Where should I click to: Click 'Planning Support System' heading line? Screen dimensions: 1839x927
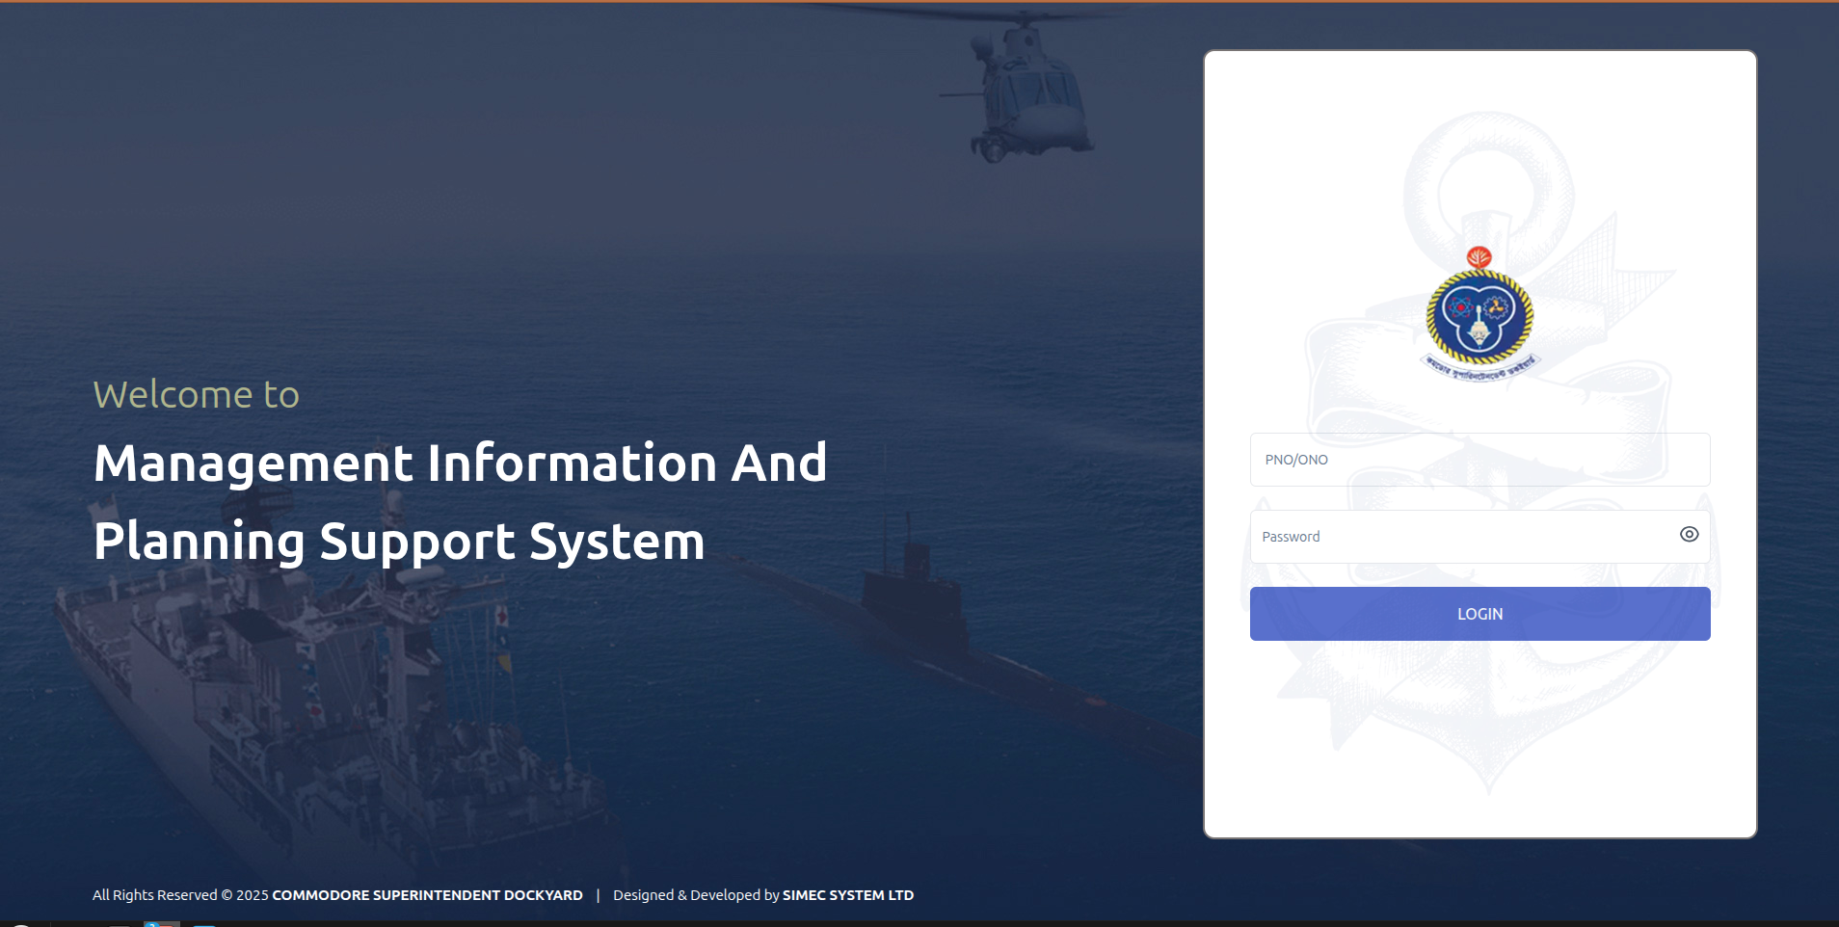(x=399, y=542)
